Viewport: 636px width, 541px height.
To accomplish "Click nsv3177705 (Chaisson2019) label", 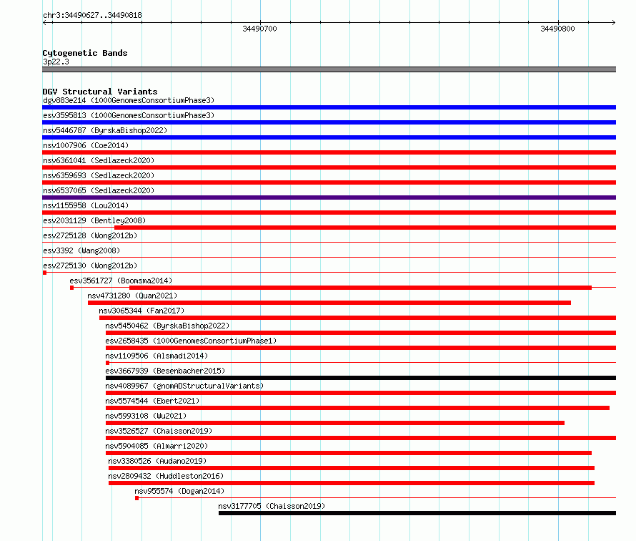I will coord(272,506).
